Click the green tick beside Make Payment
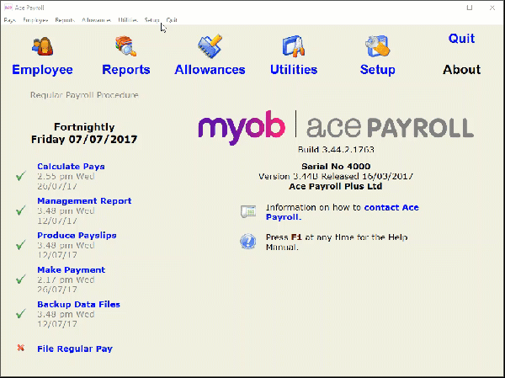505x378 pixels. pyautogui.click(x=21, y=279)
